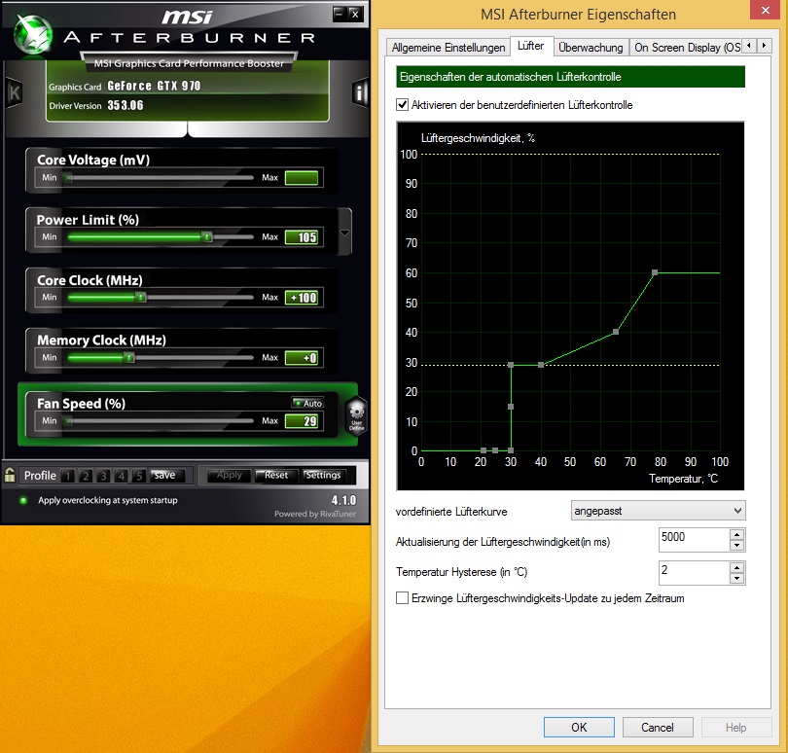Image resolution: width=788 pixels, height=753 pixels.
Task: Cancel the properties dialog
Action: pos(658,727)
